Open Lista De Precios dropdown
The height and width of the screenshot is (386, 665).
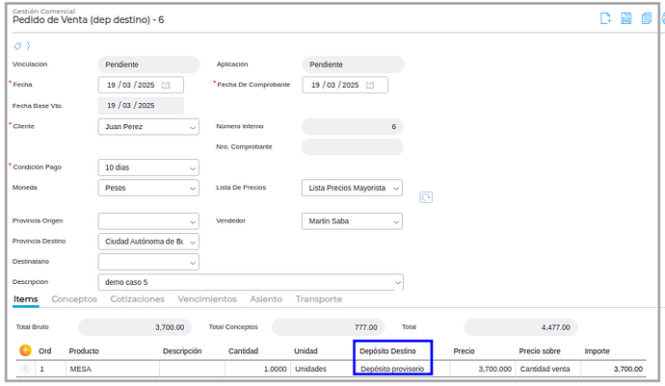[352, 188]
